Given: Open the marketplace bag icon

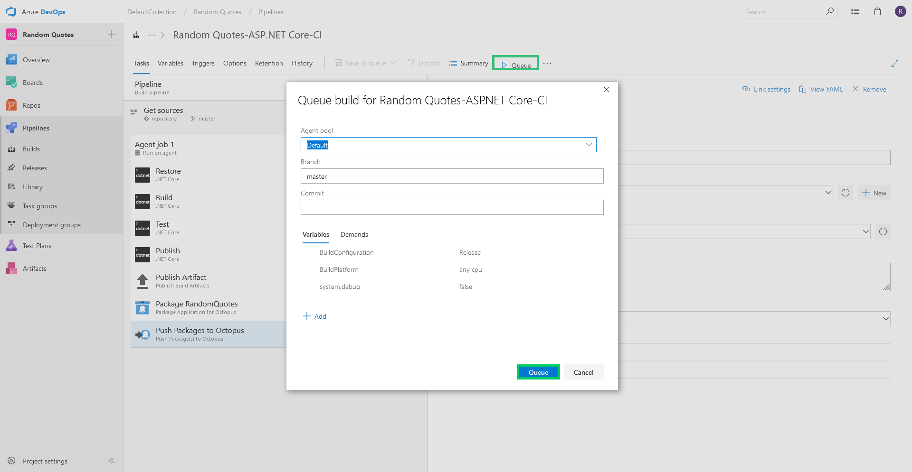Looking at the screenshot, I should (877, 11).
